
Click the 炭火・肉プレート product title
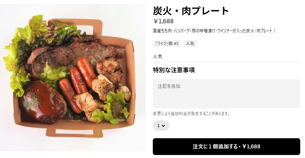[191, 11]
